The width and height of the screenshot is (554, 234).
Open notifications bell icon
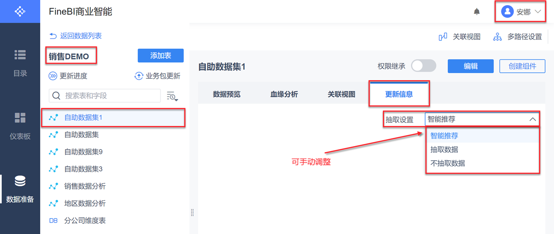point(477,12)
